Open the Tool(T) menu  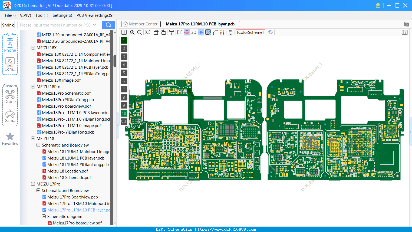[x=42, y=15]
